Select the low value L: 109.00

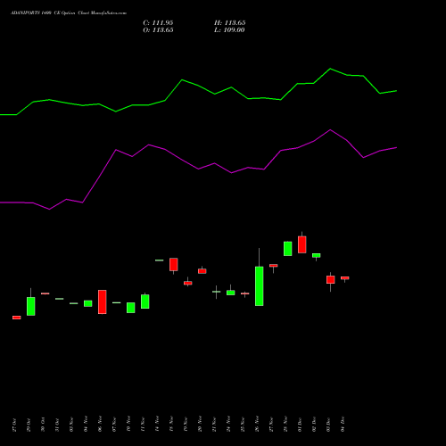pyautogui.click(x=229, y=30)
